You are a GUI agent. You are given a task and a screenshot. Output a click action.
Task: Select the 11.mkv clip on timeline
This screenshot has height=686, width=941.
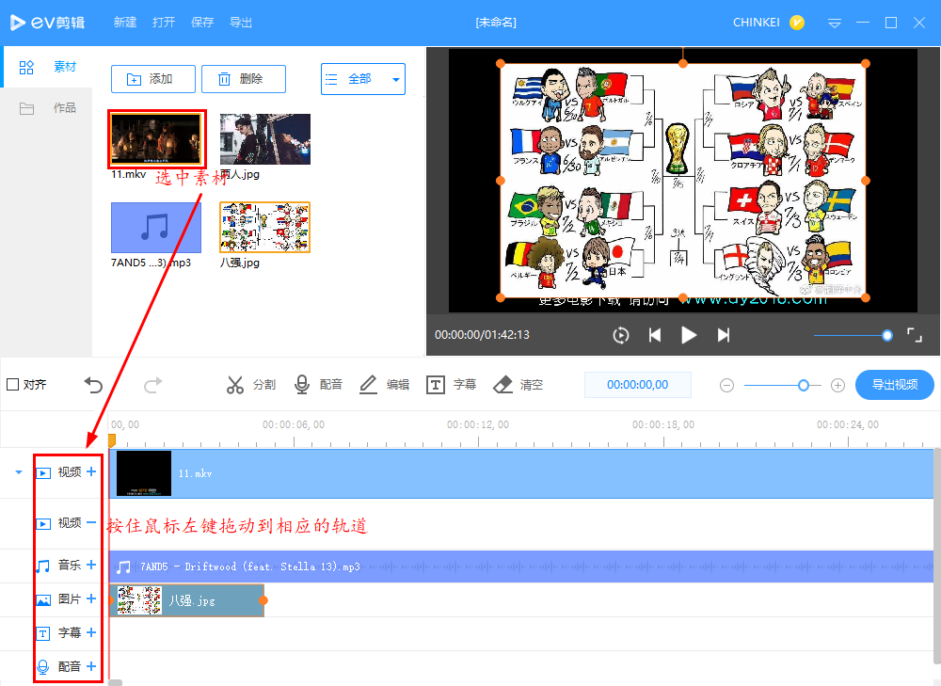pos(521,473)
